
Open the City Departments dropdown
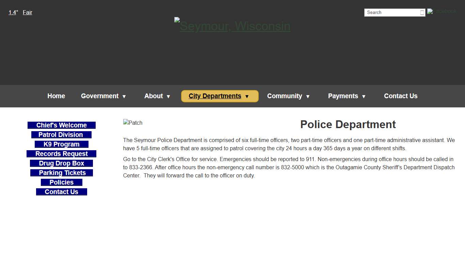219,96
